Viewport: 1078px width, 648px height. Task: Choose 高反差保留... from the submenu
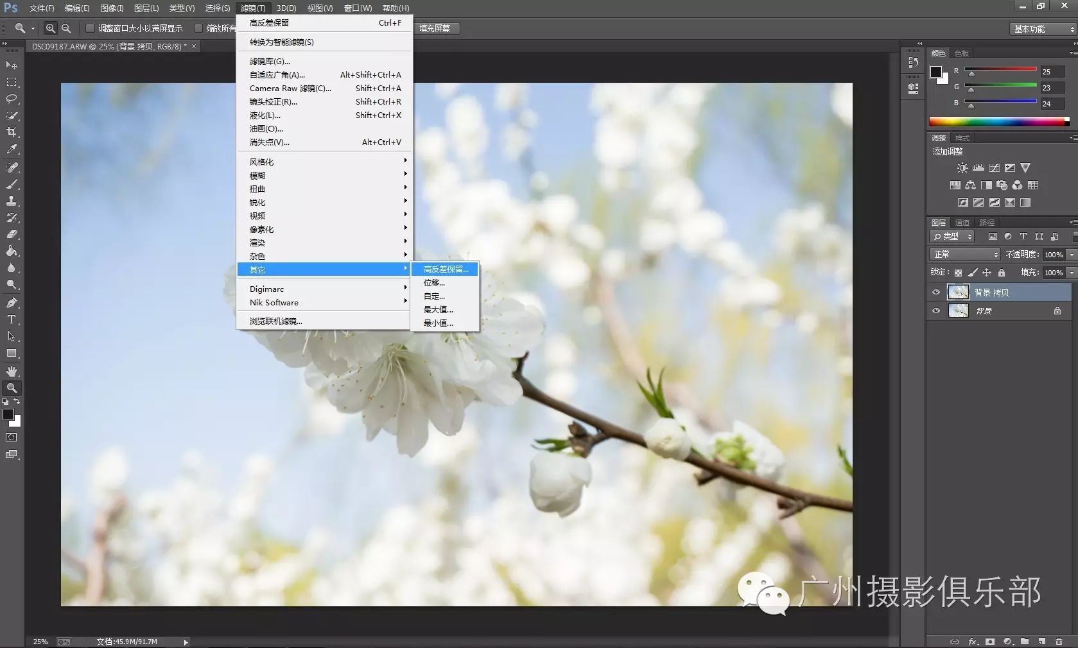point(444,269)
